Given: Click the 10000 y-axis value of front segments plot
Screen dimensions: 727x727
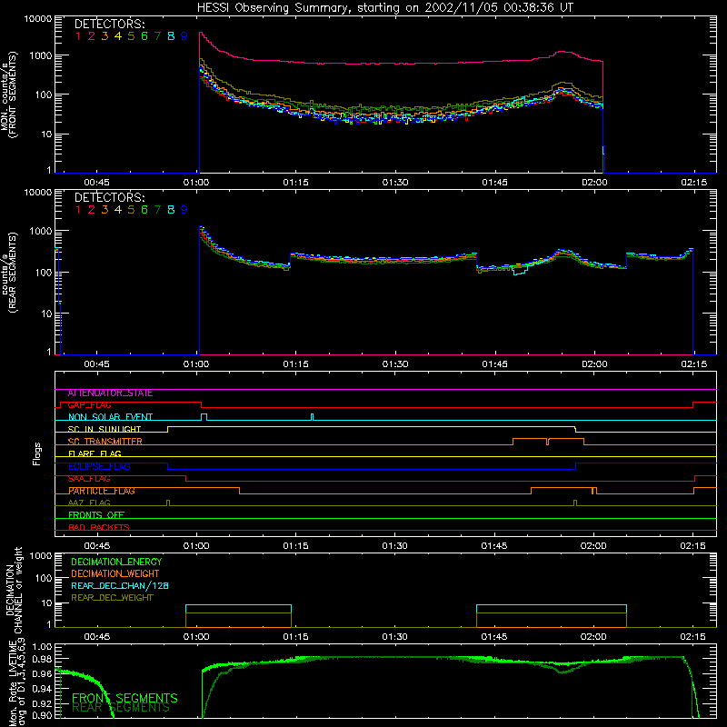Looking at the screenshot, I should click(38, 19).
